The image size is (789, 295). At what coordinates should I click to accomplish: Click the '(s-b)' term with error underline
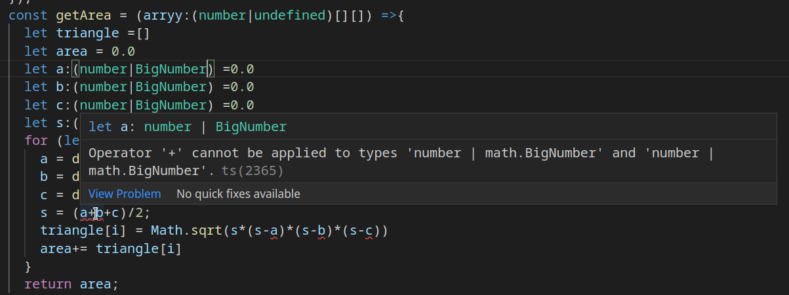(x=314, y=231)
